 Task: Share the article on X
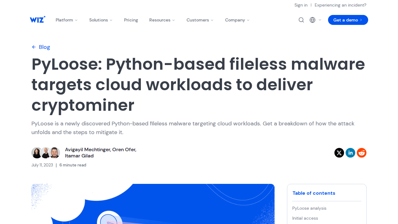pos(339,153)
